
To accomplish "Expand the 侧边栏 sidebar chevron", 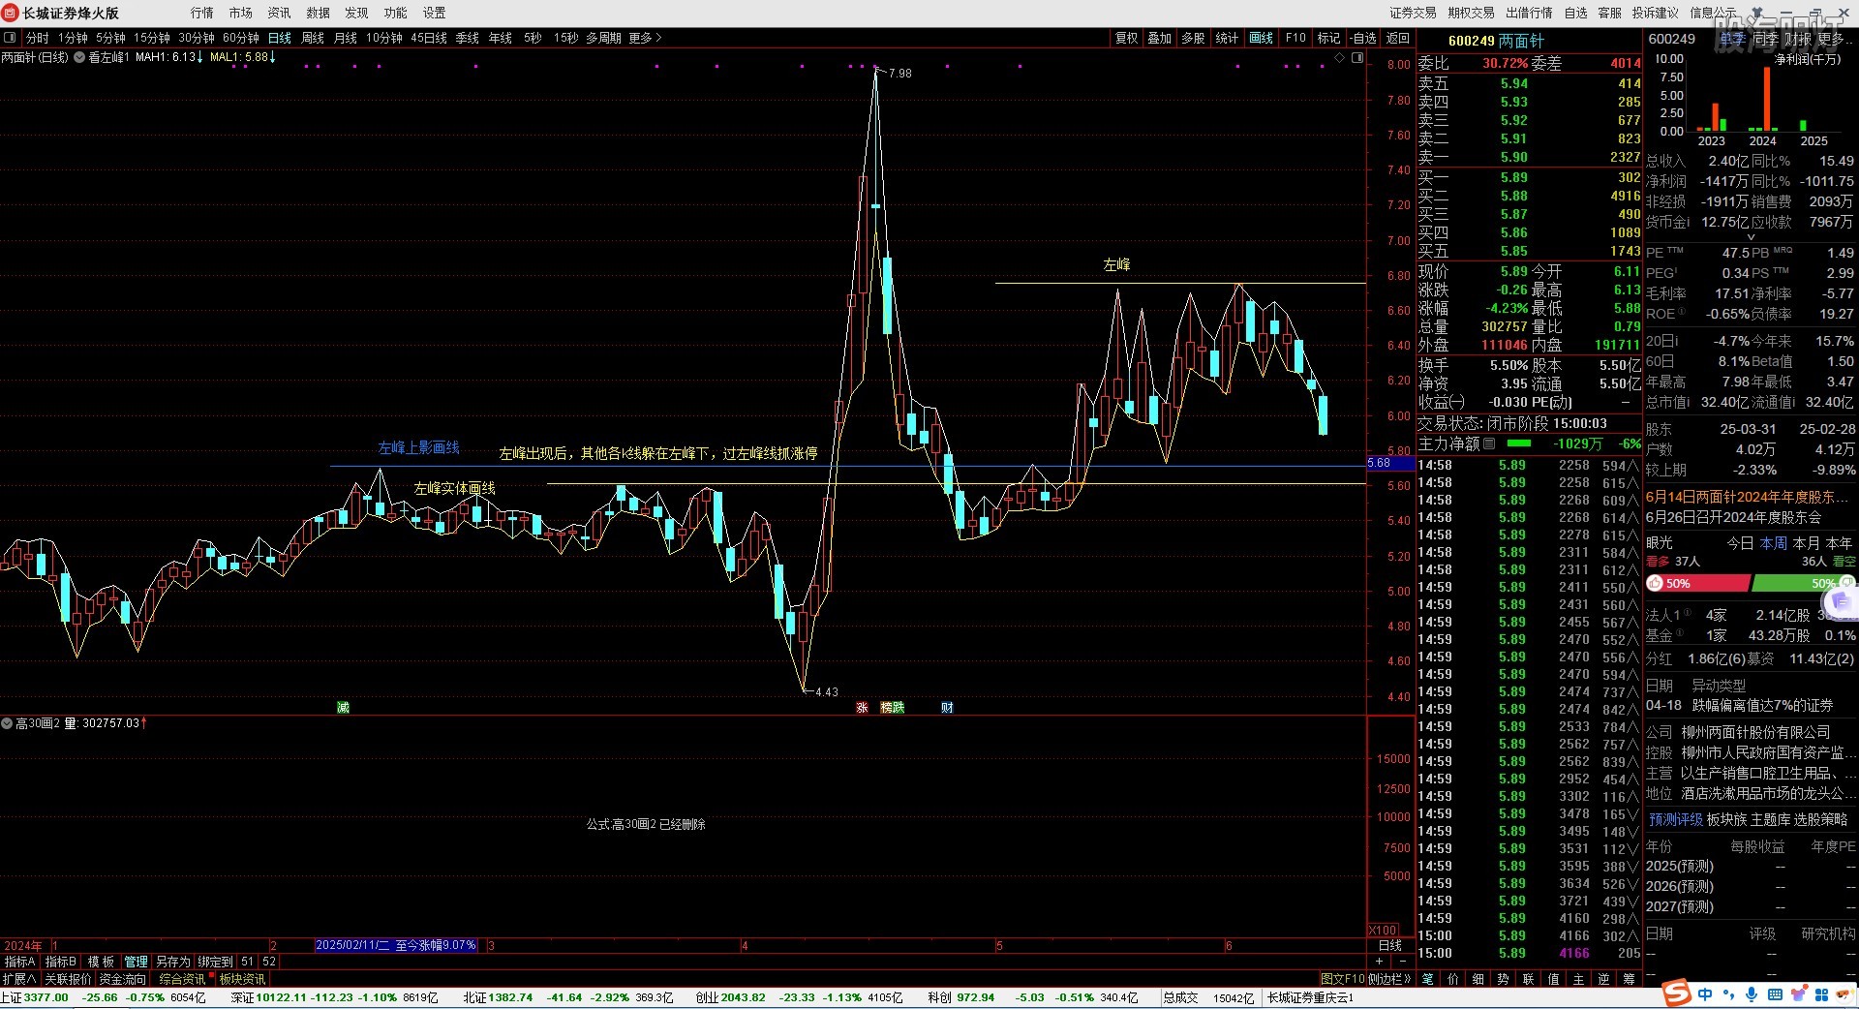I will click(x=1390, y=979).
